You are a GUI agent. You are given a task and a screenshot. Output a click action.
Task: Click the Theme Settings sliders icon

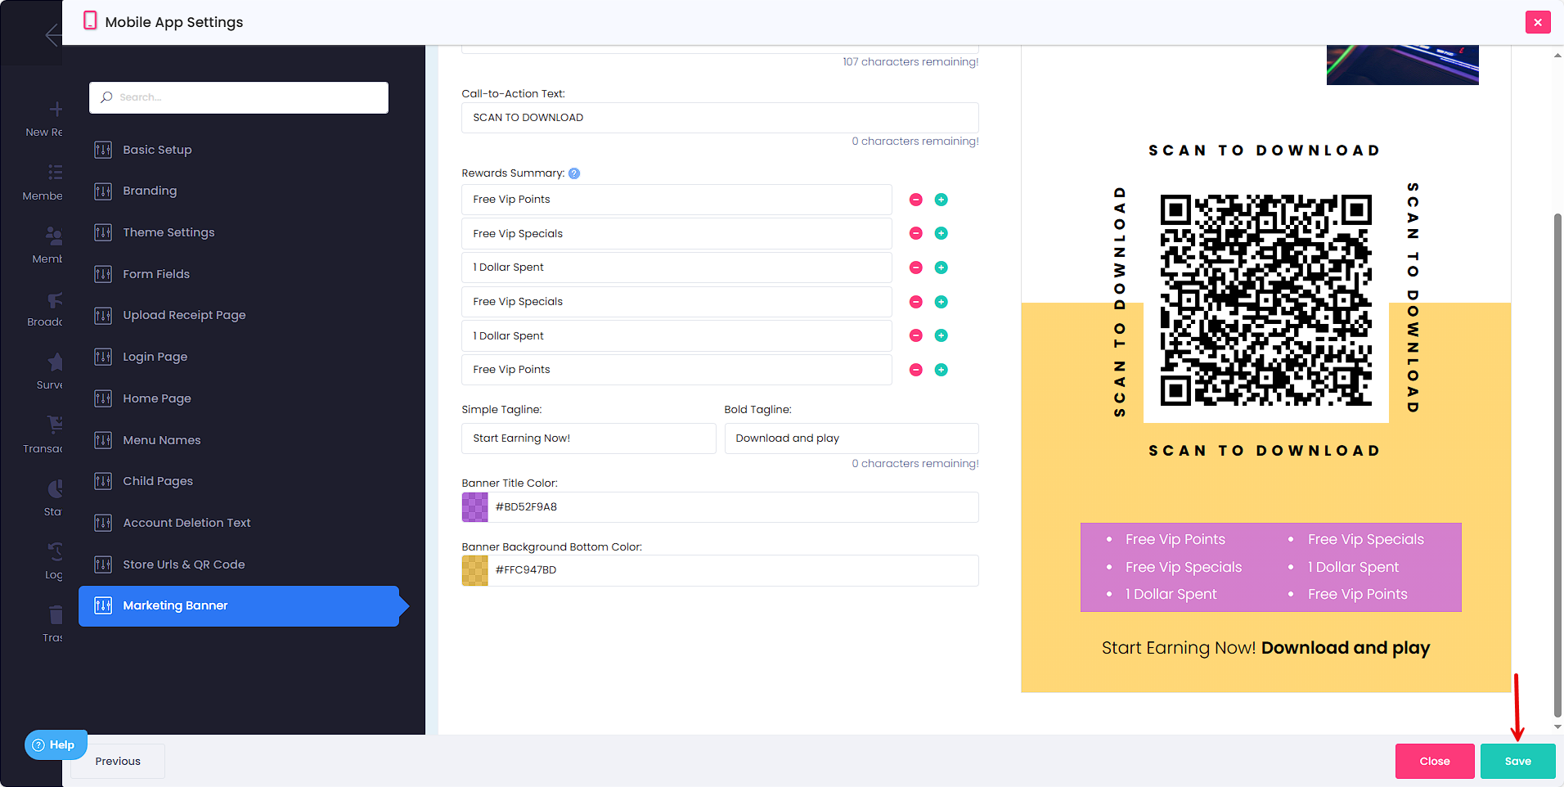point(103,232)
